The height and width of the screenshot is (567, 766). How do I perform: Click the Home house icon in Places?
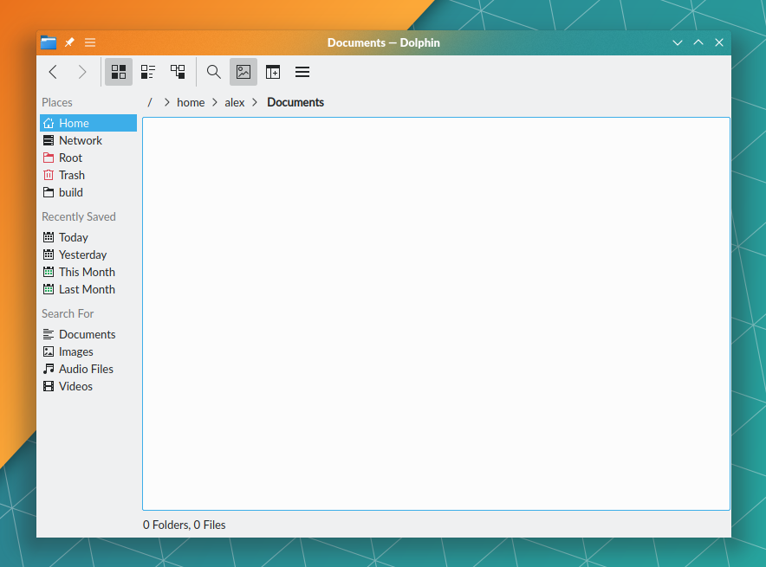(x=49, y=123)
